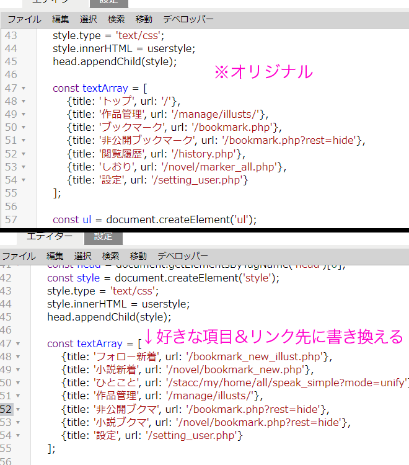Toggle fold arrow on 閲覧履歴 line, top editor

(x=24, y=154)
